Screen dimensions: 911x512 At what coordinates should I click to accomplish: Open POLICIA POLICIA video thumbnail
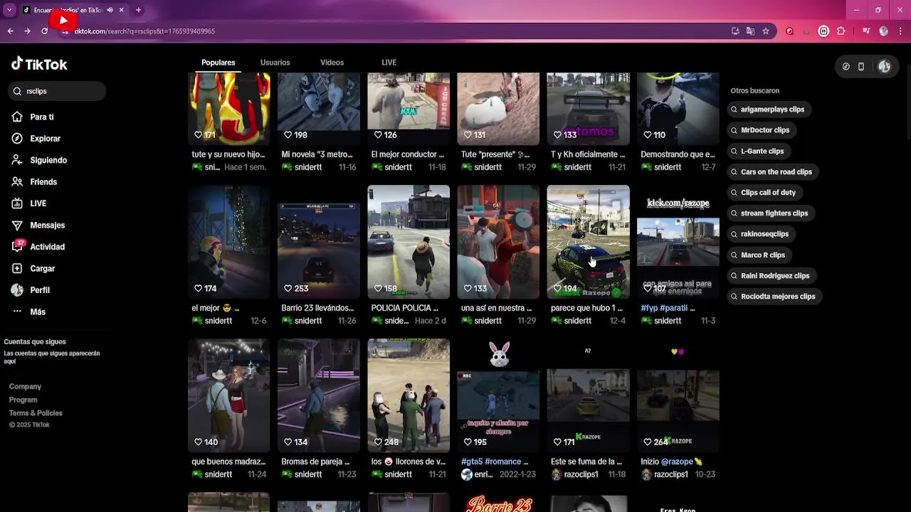pyautogui.click(x=409, y=242)
